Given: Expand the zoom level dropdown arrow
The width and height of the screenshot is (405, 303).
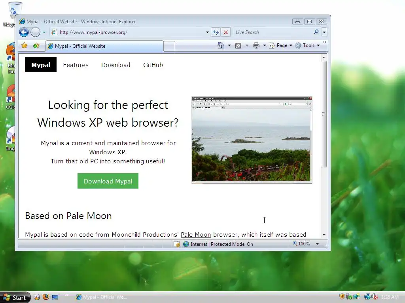Looking at the screenshot, I should click(317, 244).
